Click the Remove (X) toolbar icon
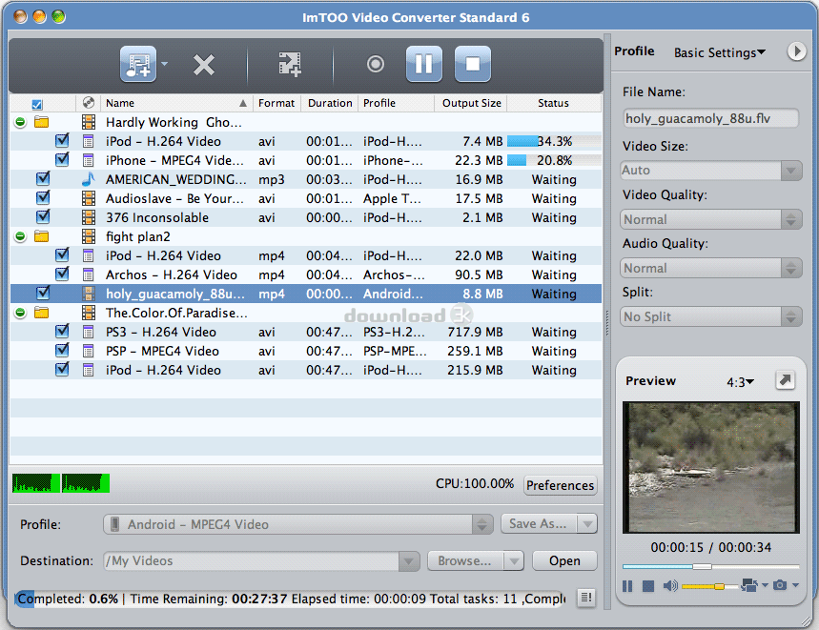The width and height of the screenshot is (819, 630). point(204,65)
